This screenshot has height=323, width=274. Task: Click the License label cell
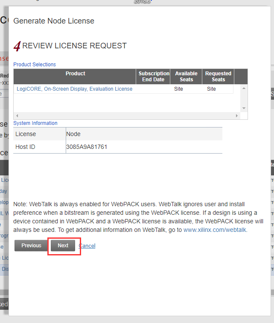coord(39,134)
